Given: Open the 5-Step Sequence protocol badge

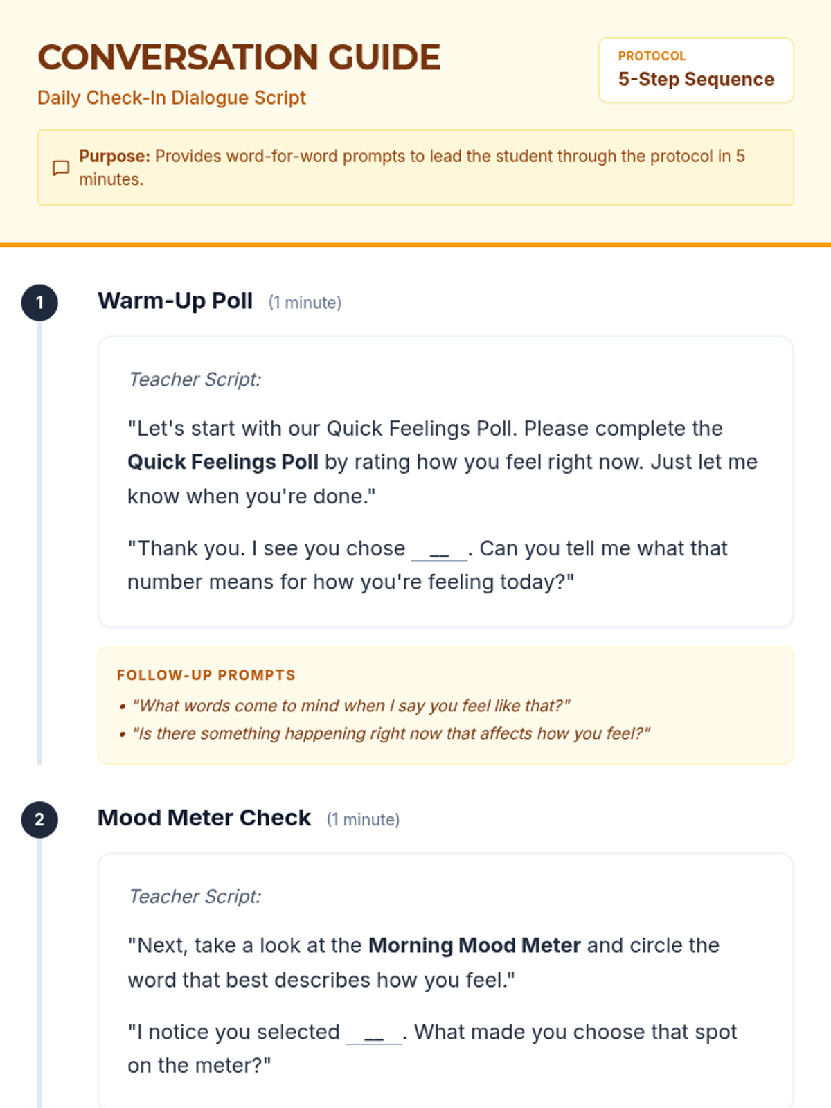Looking at the screenshot, I should coord(695,71).
